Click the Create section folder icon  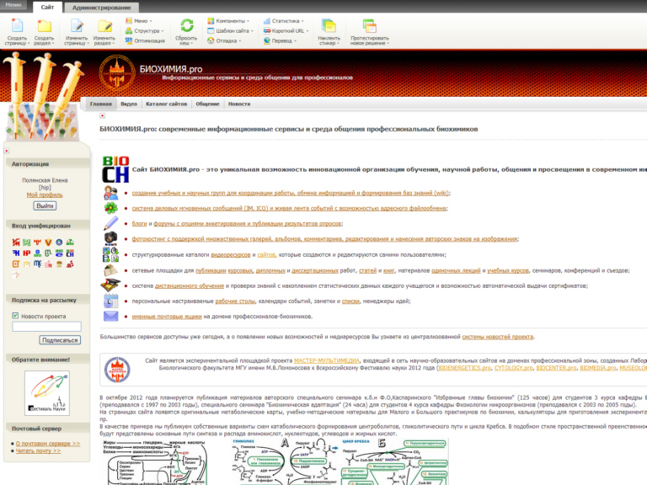(x=44, y=26)
